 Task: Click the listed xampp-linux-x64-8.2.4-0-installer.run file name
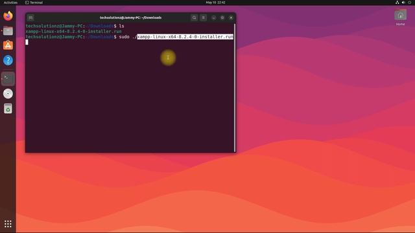coord(73,32)
